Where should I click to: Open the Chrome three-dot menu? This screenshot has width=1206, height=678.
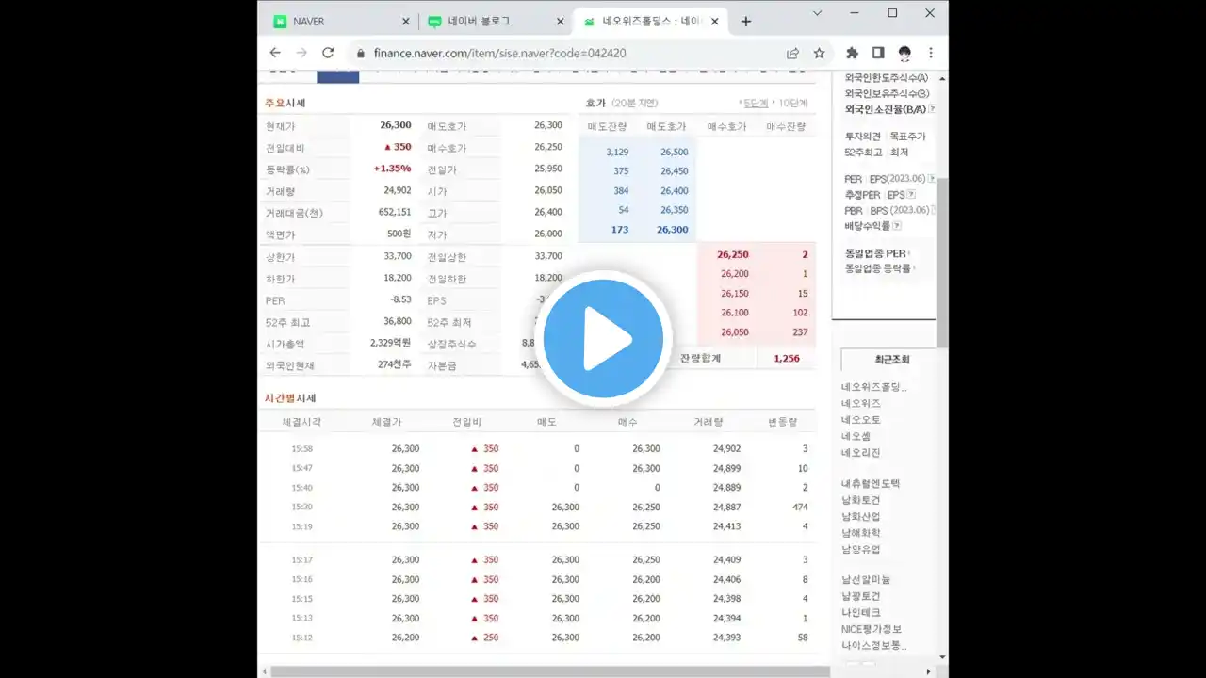[x=931, y=53]
